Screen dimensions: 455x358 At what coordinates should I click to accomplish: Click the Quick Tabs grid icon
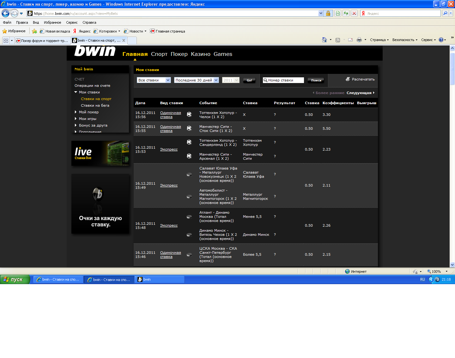(6, 40)
